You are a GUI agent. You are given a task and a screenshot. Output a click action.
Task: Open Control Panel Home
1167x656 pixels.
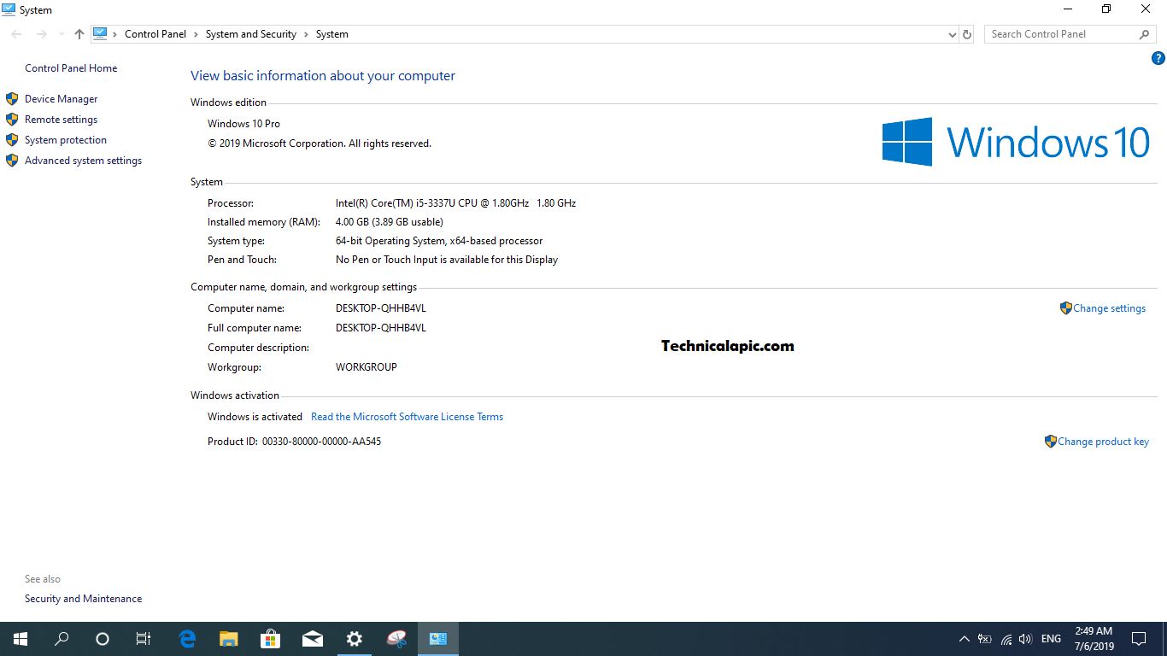(71, 68)
